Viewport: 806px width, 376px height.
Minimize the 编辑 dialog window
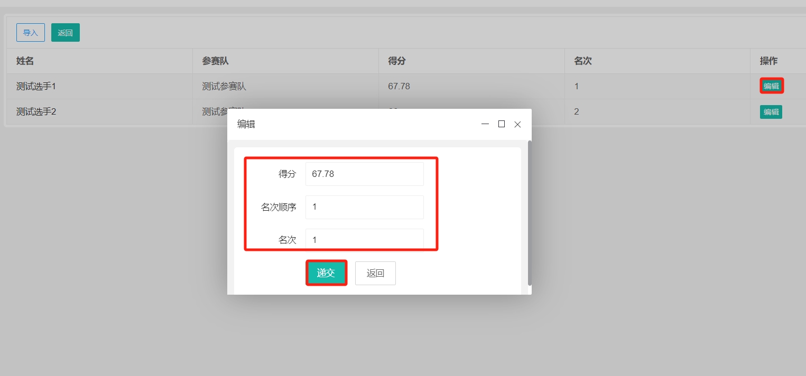485,124
